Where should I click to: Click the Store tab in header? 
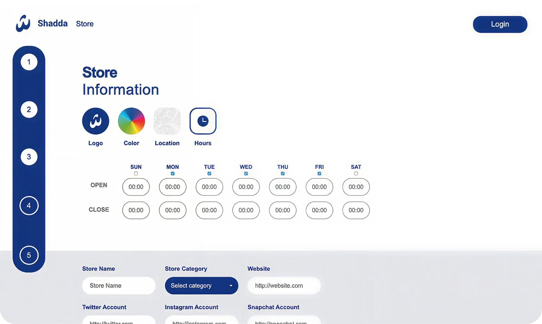(x=85, y=24)
